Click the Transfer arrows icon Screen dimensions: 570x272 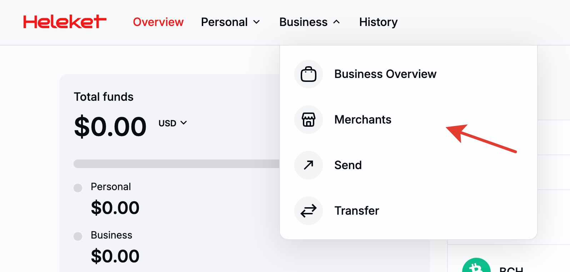309,211
